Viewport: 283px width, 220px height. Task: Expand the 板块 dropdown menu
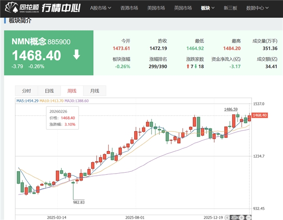point(207,8)
